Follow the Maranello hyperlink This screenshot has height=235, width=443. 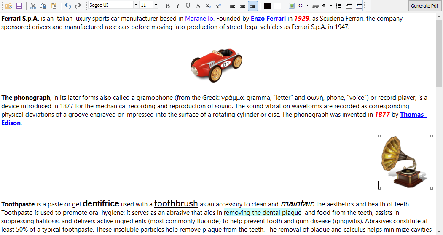click(x=199, y=19)
